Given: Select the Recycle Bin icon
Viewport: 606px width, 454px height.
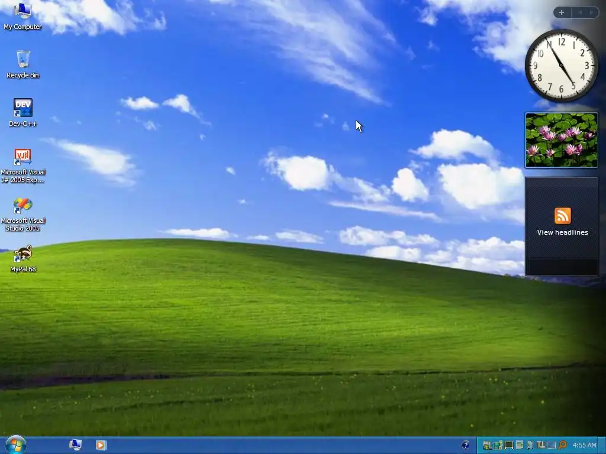Looking at the screenshot, I should 23,64.
